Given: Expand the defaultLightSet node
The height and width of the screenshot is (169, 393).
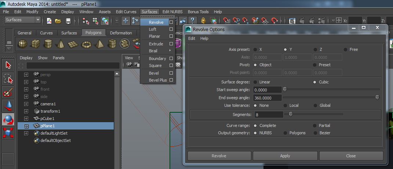Looking at the screenshot, I should click(x=26, y=133).
